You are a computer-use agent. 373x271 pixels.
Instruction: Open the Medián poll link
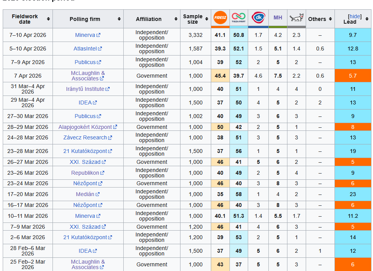click(88, 194)
